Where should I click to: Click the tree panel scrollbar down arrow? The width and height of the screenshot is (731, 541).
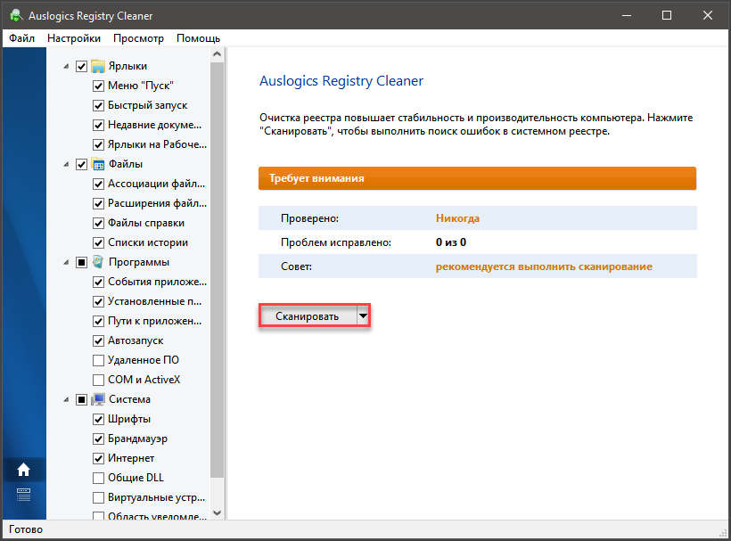pyautogui.click(x=218, y=512)
